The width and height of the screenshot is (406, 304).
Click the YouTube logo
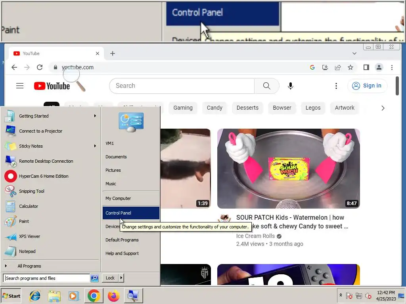click(52, 86)
